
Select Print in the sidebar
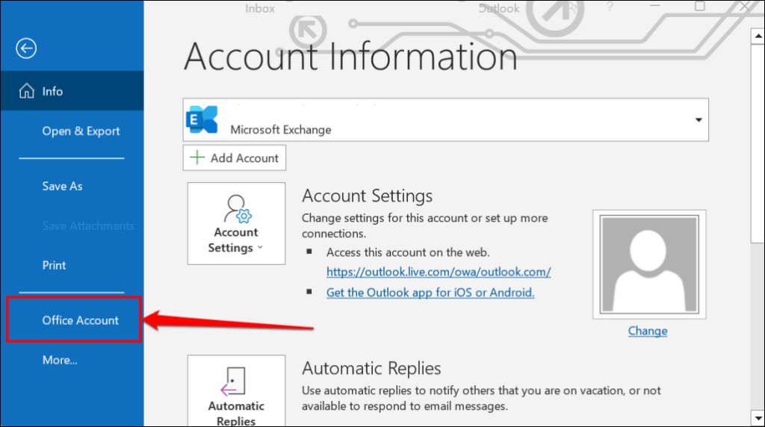coord(54,265)
